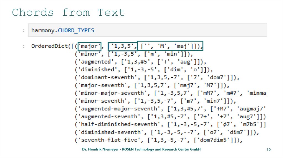
Task: Click the '7+' abbreviation
Action: tap(203, 116)
